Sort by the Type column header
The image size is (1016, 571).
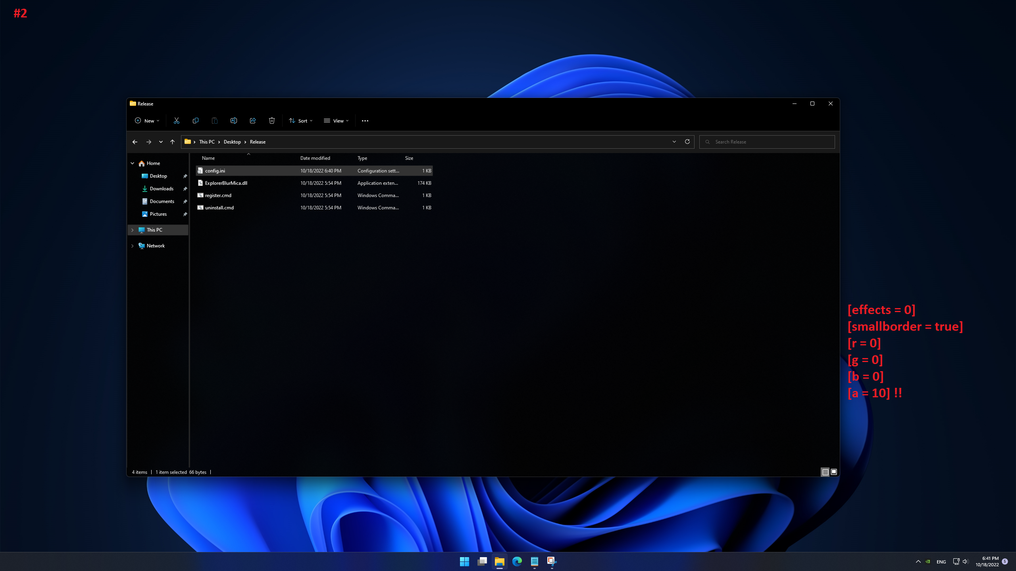click(362, 158)
